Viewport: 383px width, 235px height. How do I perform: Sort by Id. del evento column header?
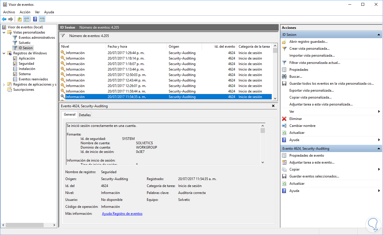[219, 47]
